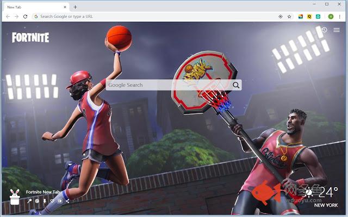Click the browser back arrow
348x217 pixels.
pyautogui.click(x=8, y=17)
